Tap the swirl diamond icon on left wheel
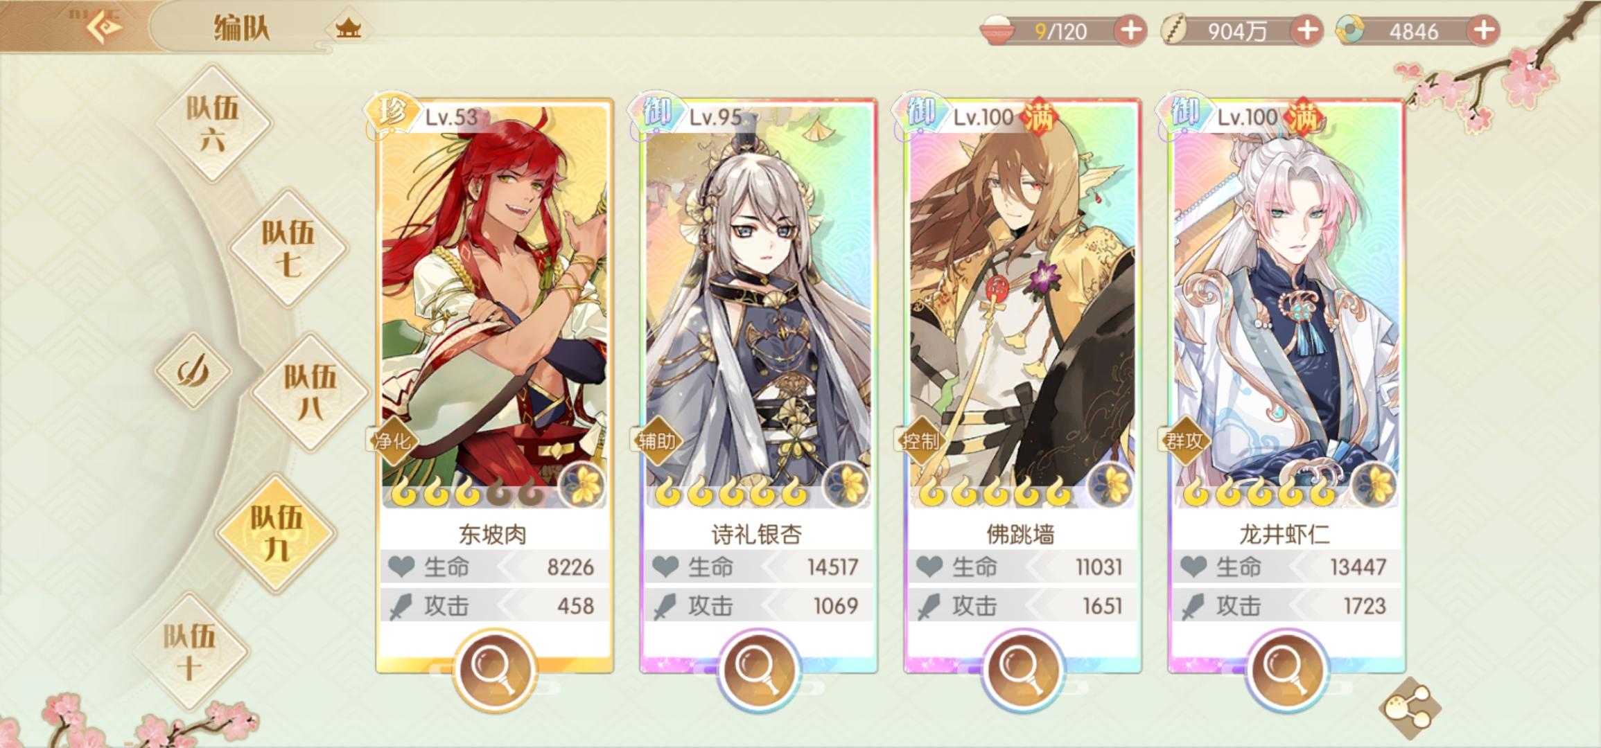This screenshot has height=748, width=1601. pyautogui.click(x=193, y=371)
